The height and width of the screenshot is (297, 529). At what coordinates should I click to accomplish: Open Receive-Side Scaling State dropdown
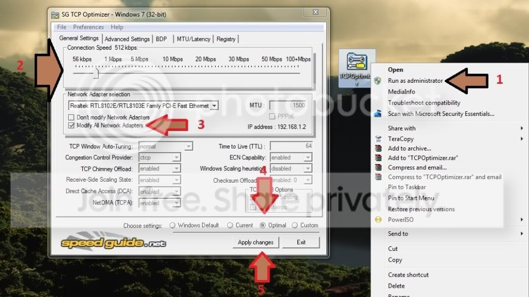click(176, 180)
